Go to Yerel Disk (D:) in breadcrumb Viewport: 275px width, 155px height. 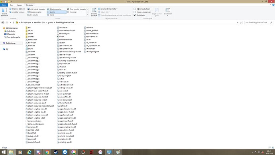tap(39, 23)
